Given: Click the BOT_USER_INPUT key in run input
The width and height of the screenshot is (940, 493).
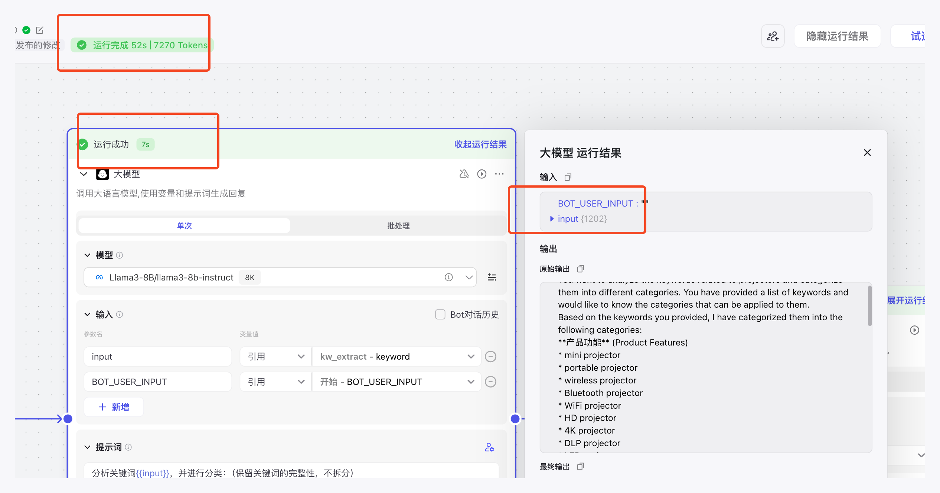Looking at the screenshot, I should point(595,204).
